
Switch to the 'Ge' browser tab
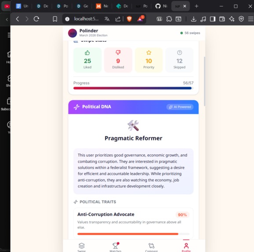point(82,6)
